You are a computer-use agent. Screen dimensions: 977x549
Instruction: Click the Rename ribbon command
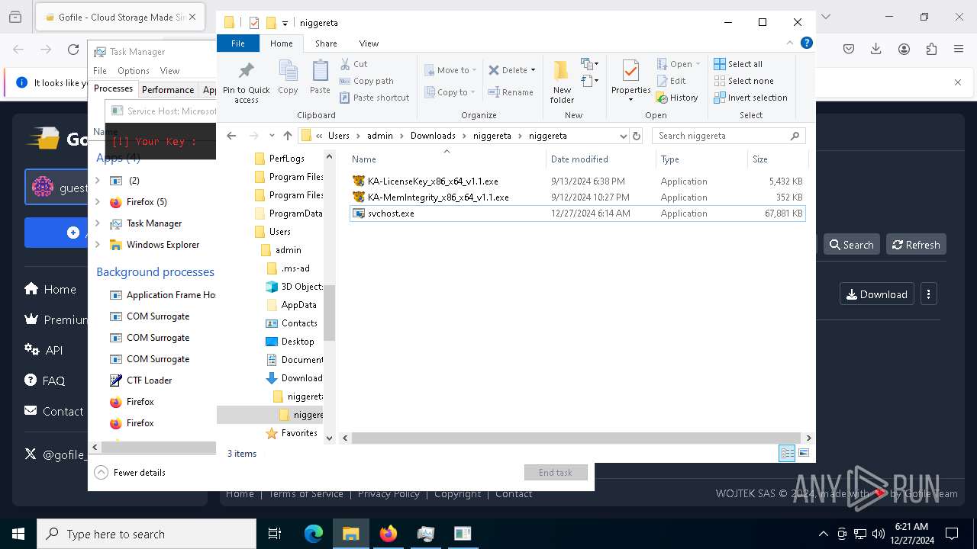511,92
